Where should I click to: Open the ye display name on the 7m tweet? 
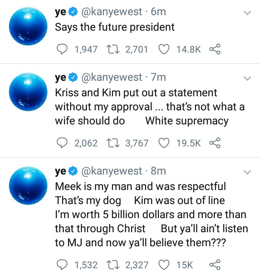(x=60, y=77)
